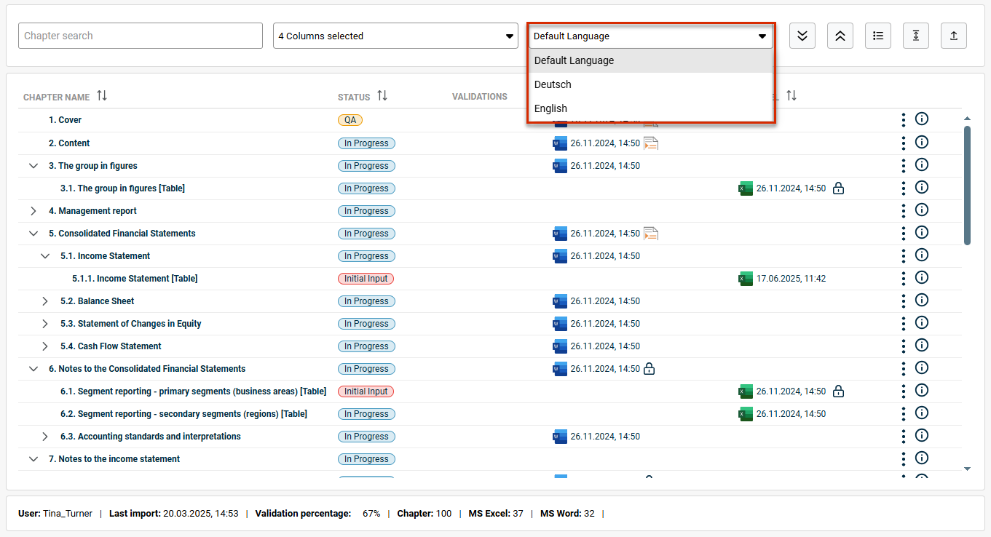Open the 4 Columns selected dropdown

tap(395, 36)
